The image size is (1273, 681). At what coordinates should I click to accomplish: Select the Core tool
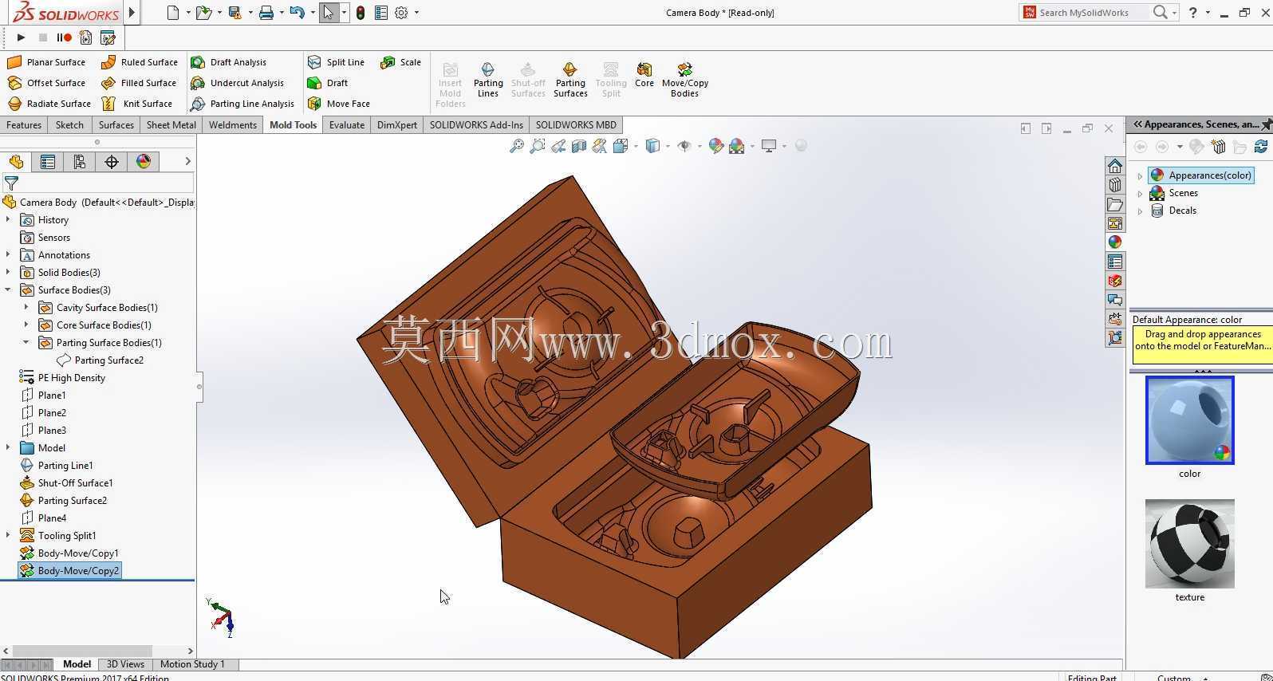point(644,75)
